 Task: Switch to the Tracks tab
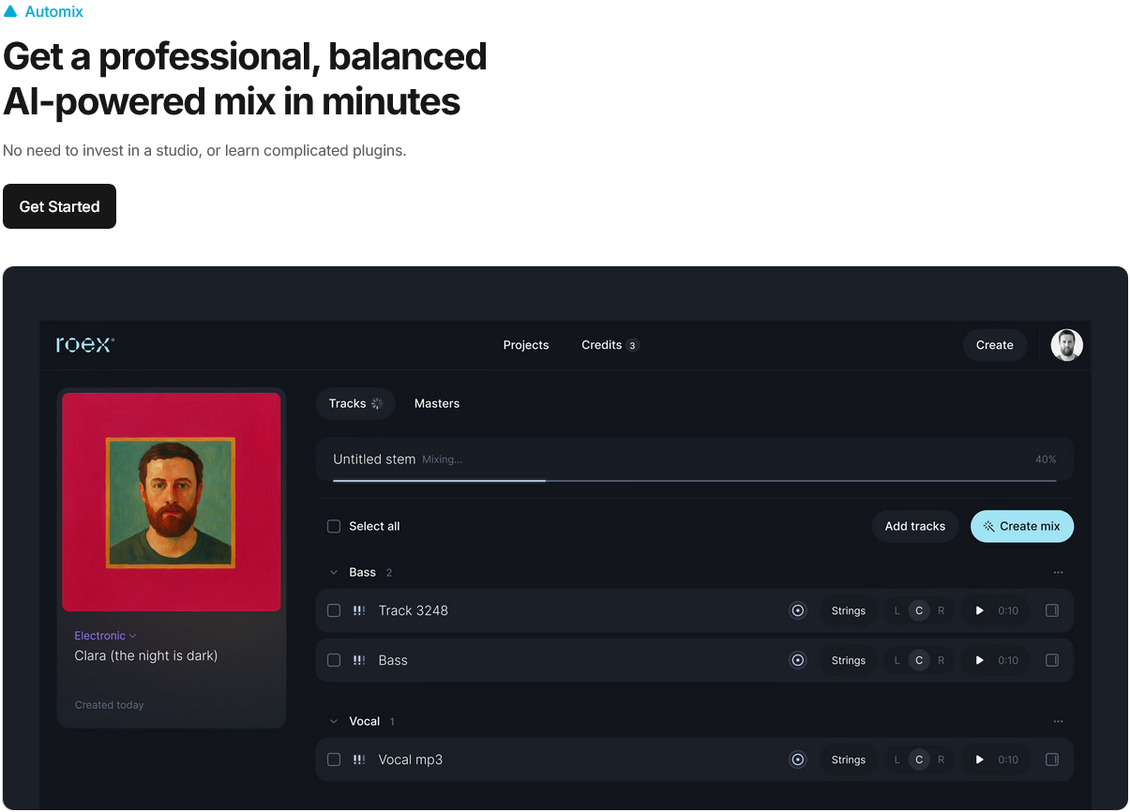tap(355, 403)
